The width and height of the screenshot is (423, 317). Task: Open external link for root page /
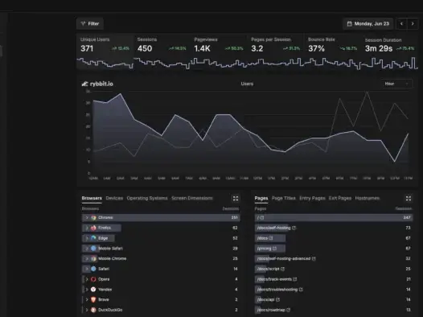click(x=262, y=218)
